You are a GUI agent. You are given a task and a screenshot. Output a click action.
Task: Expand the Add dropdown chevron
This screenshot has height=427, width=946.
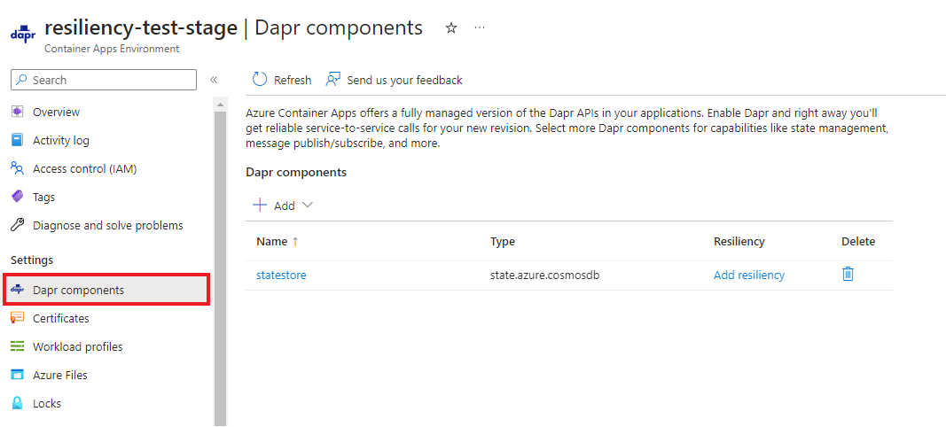coord(307,205)
